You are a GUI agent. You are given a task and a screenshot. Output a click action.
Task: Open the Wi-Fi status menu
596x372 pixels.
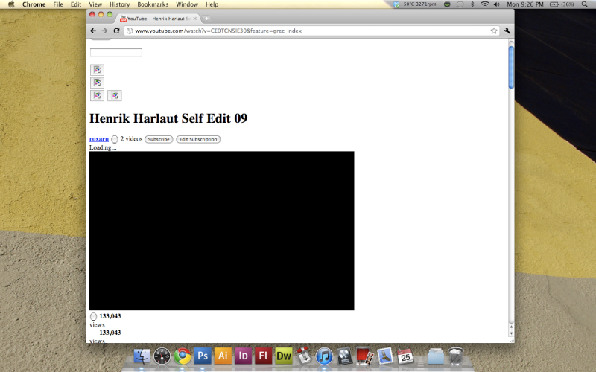[x=484, y=4]
